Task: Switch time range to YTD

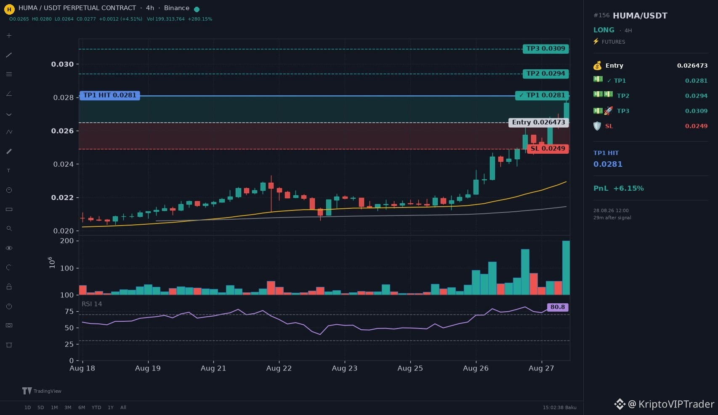Action: point(96,407)
